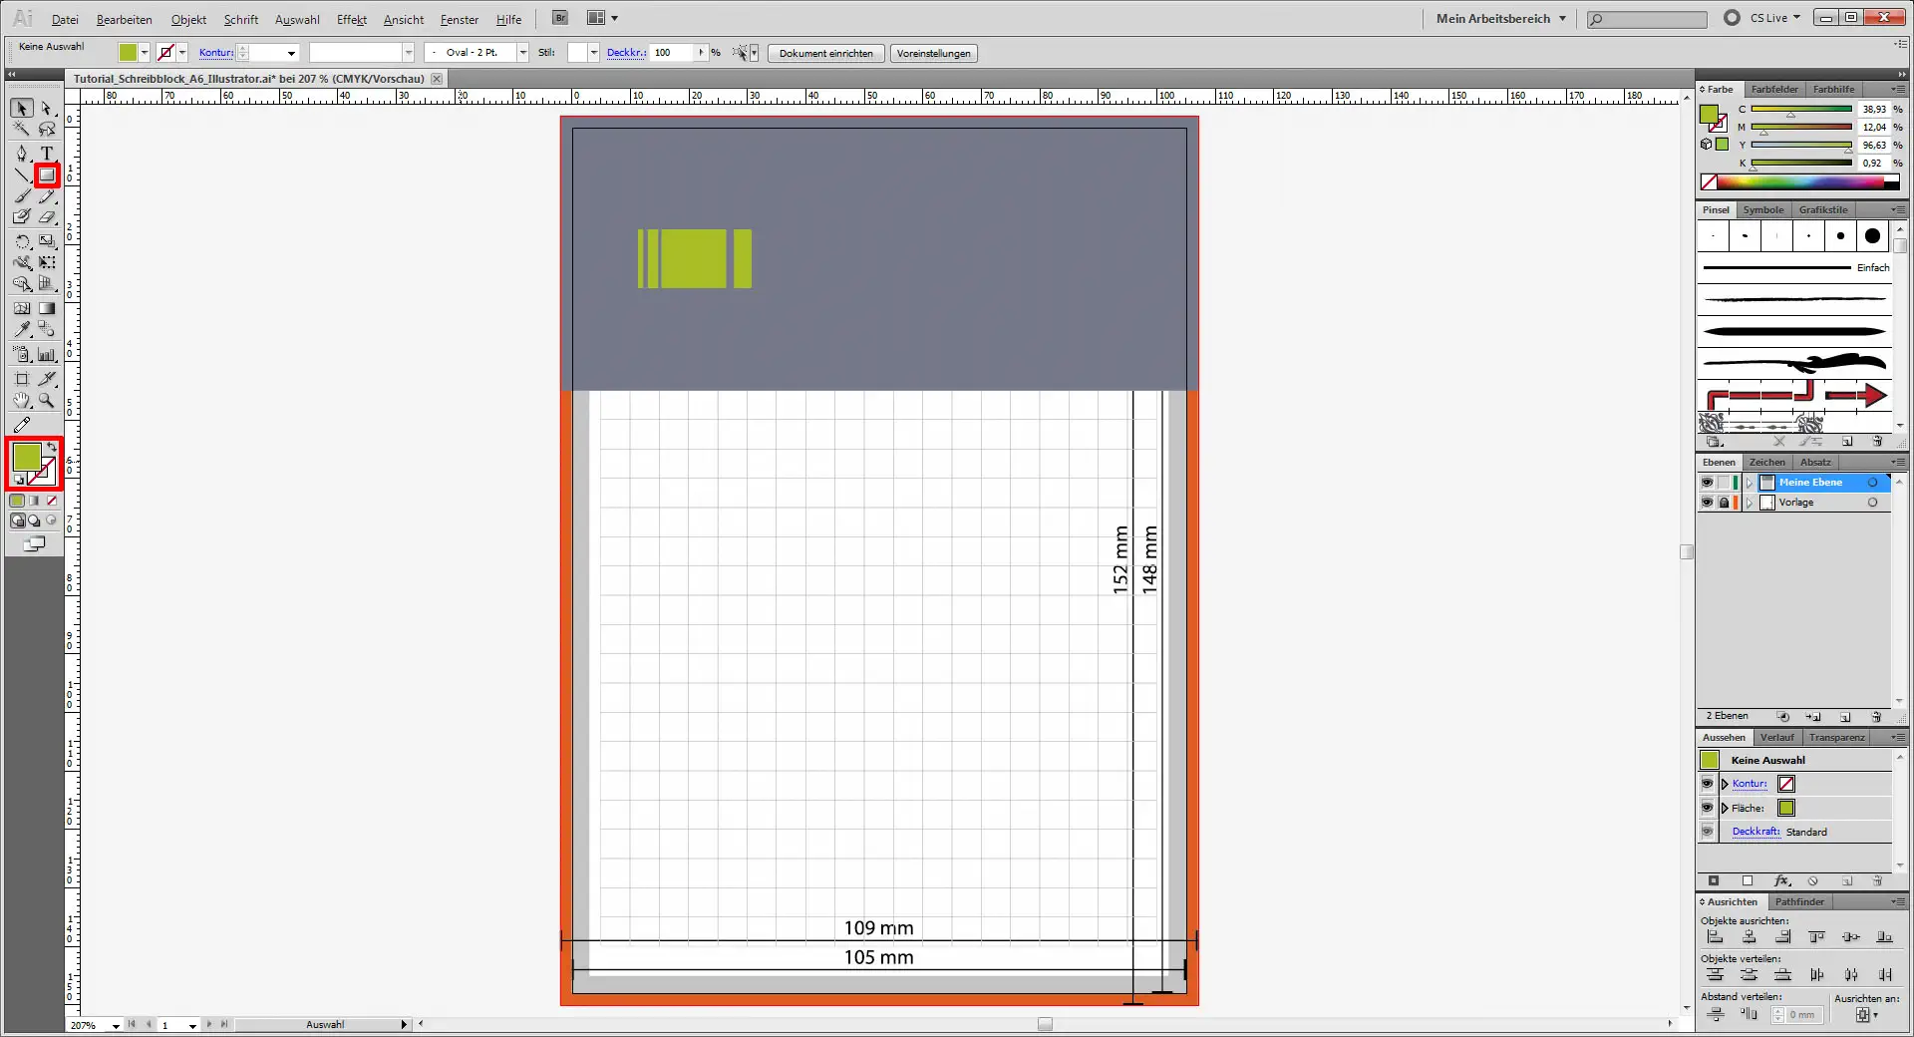This screenshot has height=1037, width=1914.
Task: Toggle visibility of Kontur in Aussehen panel
Action: (1706, 784)
